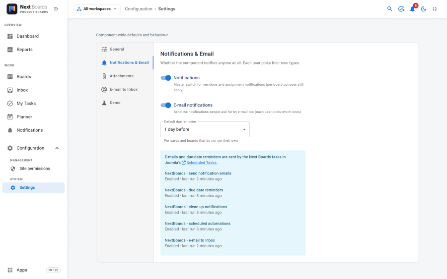447x279 pixels.
Task: Click 'NextBoards - clean up notifications' text
Action: tap(196, 207)
